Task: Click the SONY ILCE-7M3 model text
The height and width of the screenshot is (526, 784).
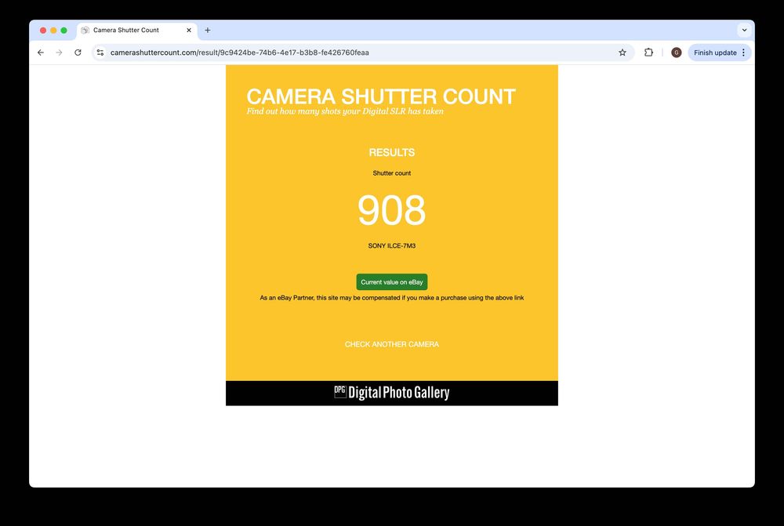Action: pos(391,245)
